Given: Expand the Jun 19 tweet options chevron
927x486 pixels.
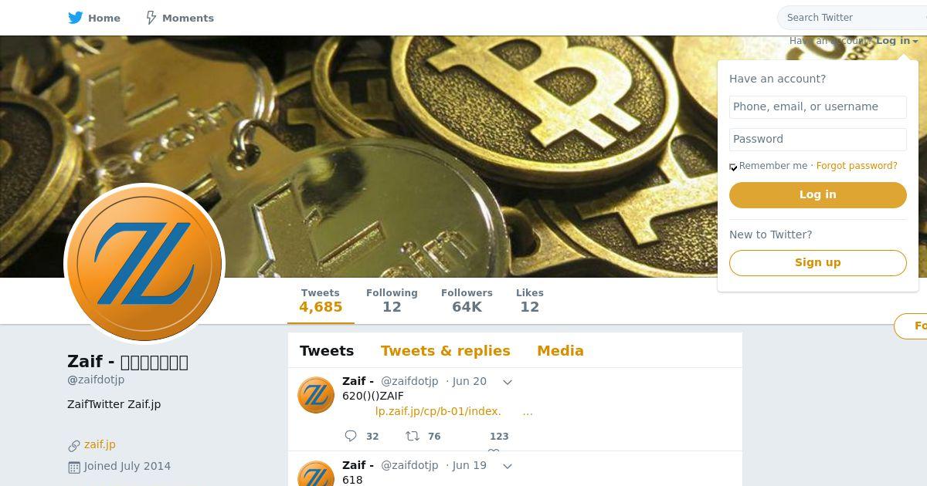Looking at the screenshot, I should pos(508,466).
